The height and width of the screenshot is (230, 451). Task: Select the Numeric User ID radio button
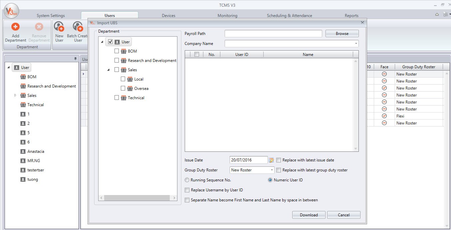(x=270, y=180)
